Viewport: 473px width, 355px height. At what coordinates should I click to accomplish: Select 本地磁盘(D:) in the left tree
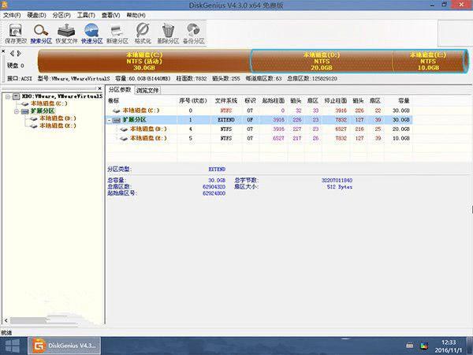coord(58,118)
